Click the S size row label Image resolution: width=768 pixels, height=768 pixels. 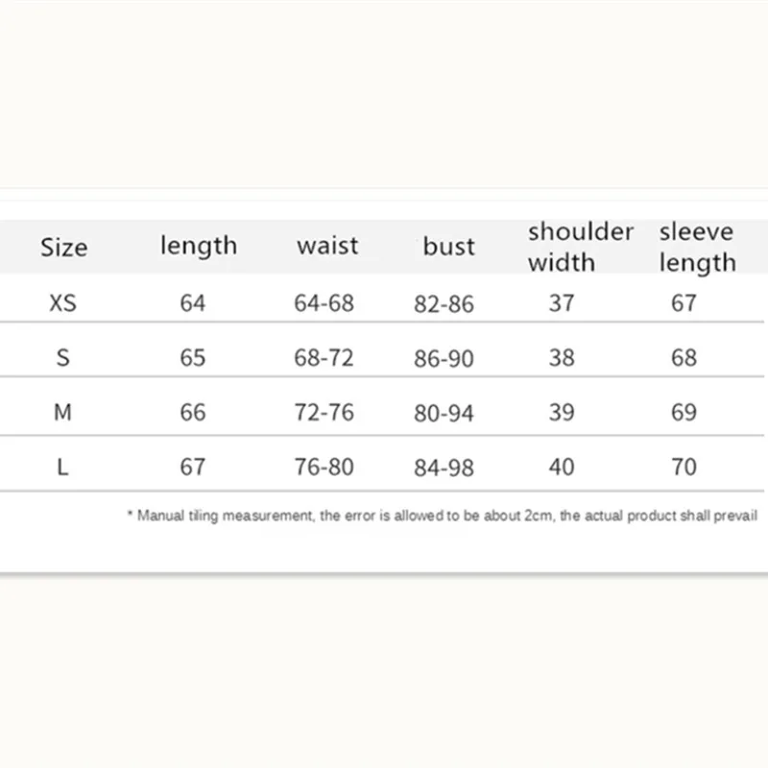pyautogui.click(x=63, y=358)
